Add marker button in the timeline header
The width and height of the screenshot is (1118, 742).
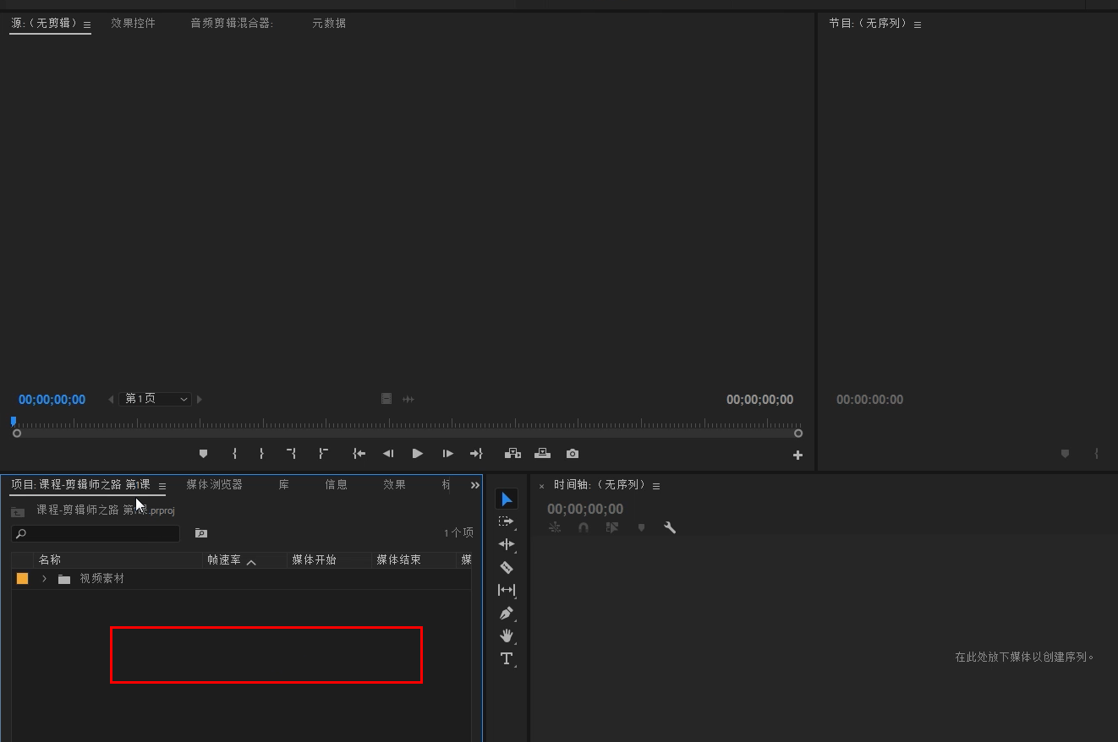pyautogui.click(x=641, y=527)
